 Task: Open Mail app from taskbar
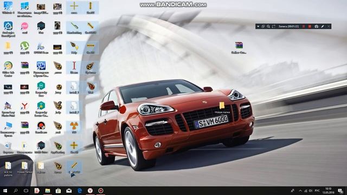click(69, 191)
